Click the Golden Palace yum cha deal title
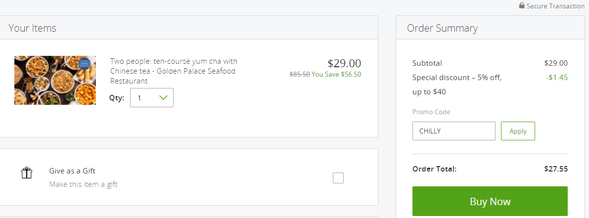Image resolution: width=589 pixels, height=218 pixels. [174, 71]
